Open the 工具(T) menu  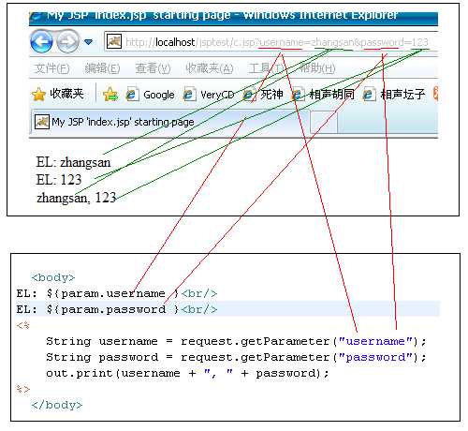[x=266, y=68]
